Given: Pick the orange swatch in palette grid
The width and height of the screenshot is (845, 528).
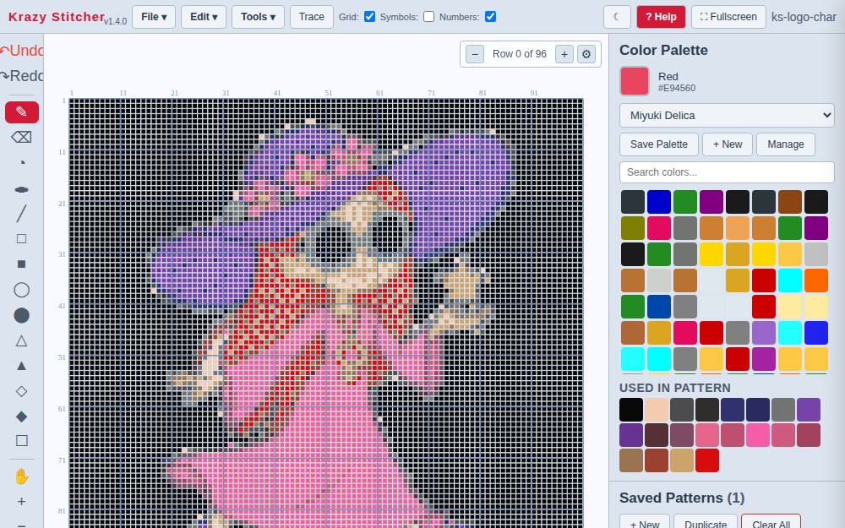Looking at the screenshot, I should point(816,280).
